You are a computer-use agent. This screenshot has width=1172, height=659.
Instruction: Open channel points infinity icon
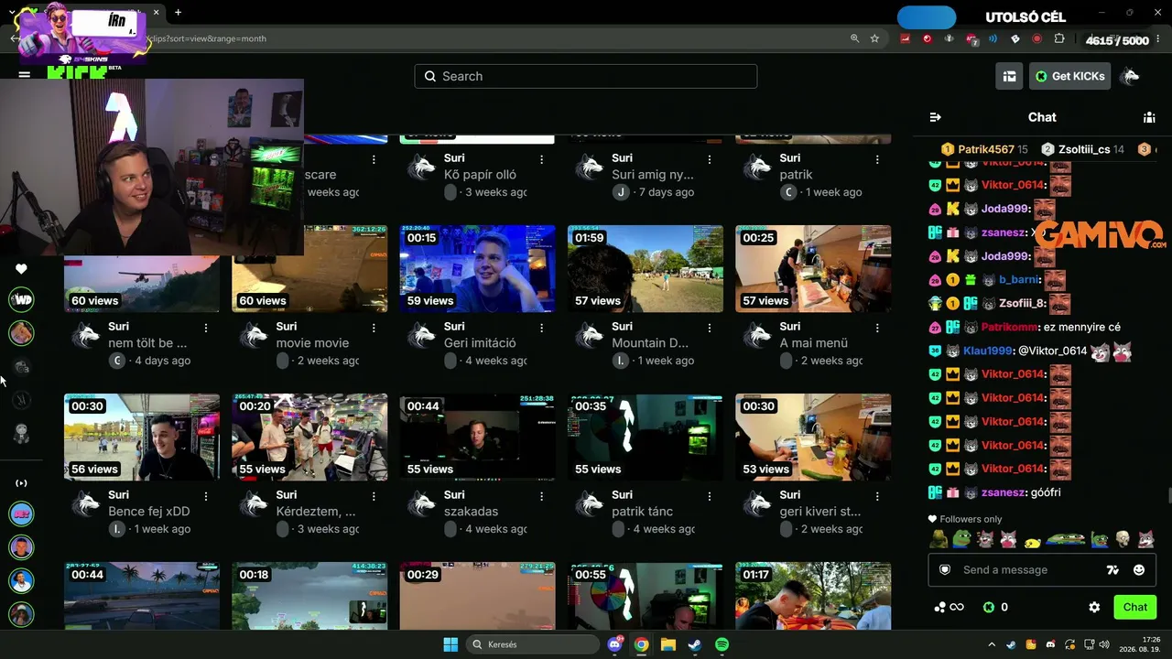949,607
